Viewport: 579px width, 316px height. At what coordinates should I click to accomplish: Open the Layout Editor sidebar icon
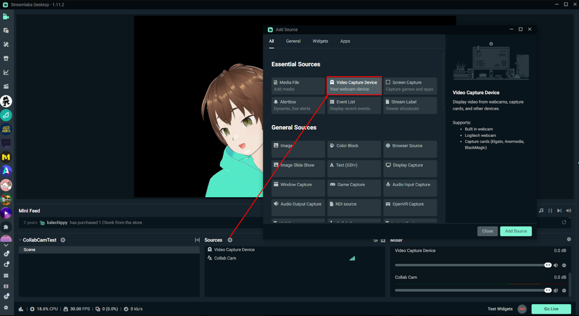pos(6,31)
